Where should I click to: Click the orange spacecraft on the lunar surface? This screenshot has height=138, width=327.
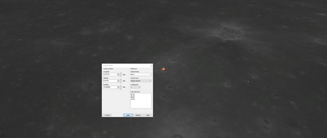pyautogui.click(x=163, y=69)
